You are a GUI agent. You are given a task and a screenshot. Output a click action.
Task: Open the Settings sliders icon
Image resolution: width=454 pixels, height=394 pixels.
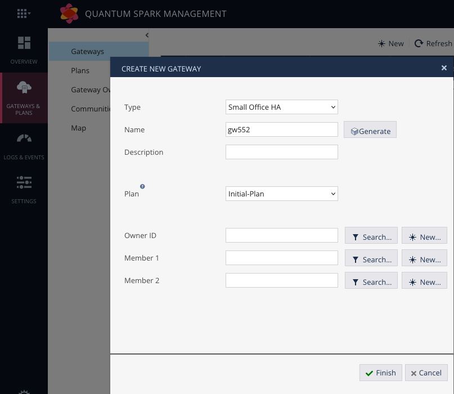coord(23,182)
